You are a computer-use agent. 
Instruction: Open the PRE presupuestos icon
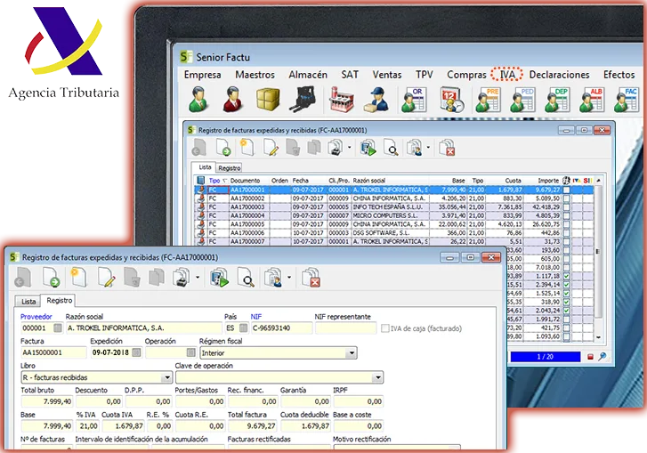click(x=488, y=100)
